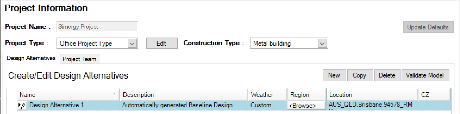460x114 pixels.
Task: Open the Design Alternatives tab
Action: coord(31,58)
